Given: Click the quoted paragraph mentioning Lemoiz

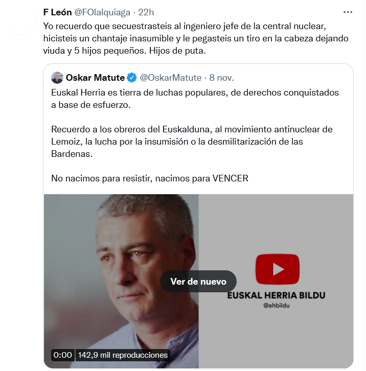Looking at the screenshot, I should click(x=192, y=142).
